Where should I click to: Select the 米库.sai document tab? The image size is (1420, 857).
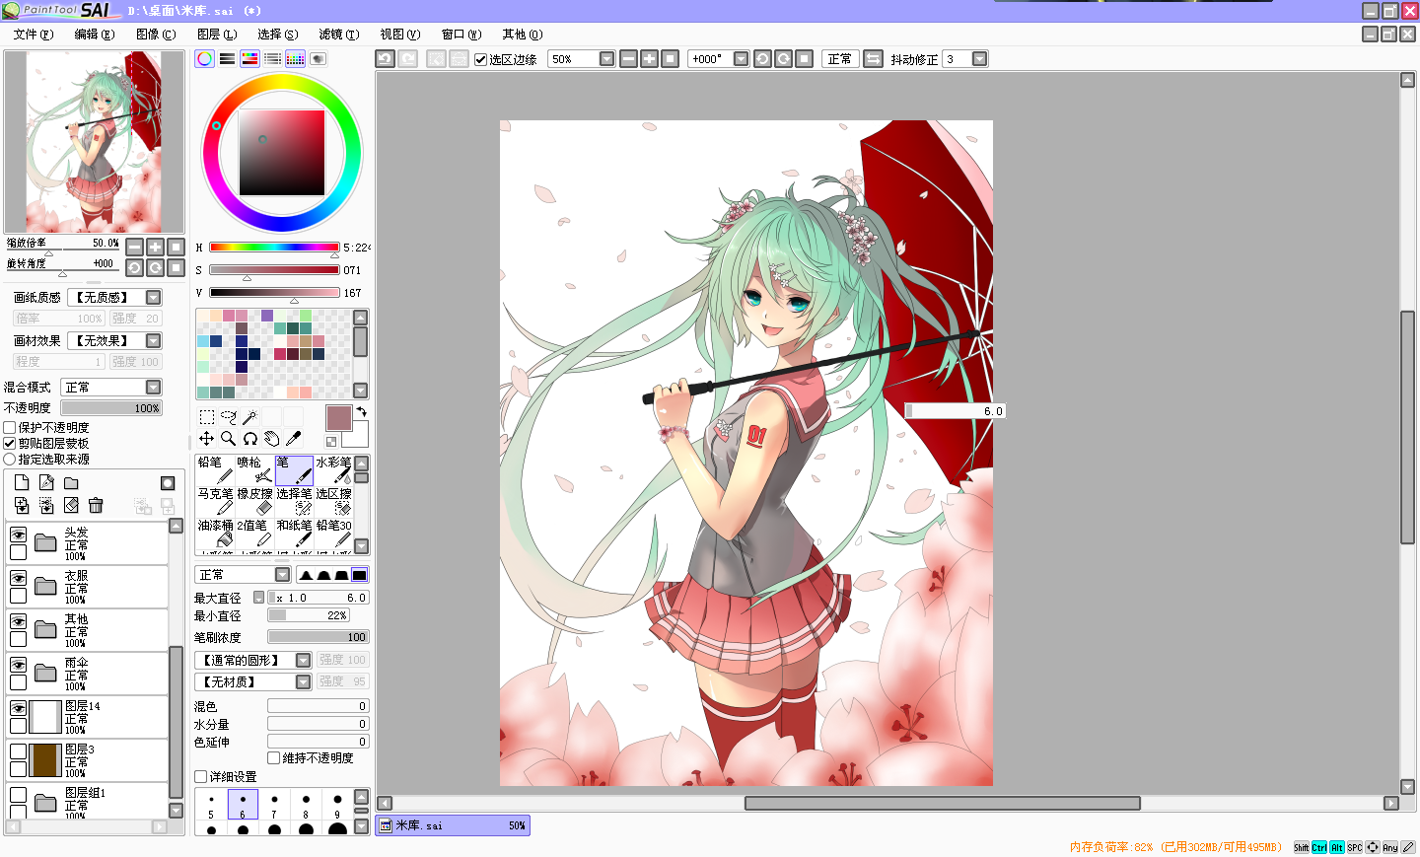(453, 825)
